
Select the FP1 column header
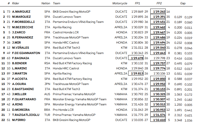coord(137,3)
